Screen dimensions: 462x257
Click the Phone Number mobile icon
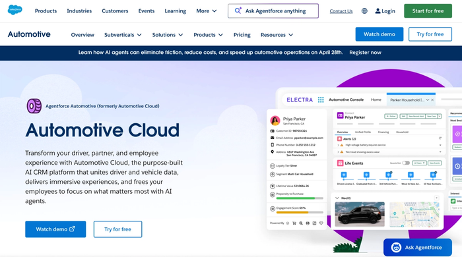272,145
